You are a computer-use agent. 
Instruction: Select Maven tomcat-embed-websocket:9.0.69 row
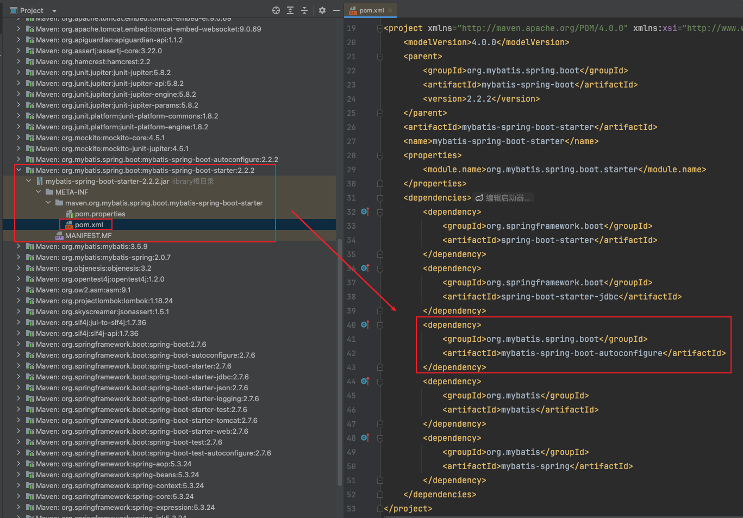(x=169, y=29)
